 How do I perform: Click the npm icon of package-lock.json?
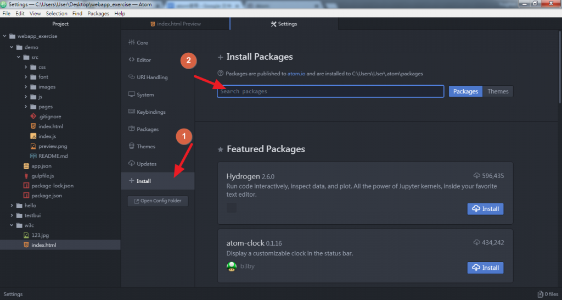(26, 186)
